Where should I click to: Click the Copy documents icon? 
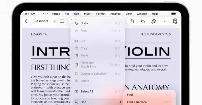(x=76, y=48)
